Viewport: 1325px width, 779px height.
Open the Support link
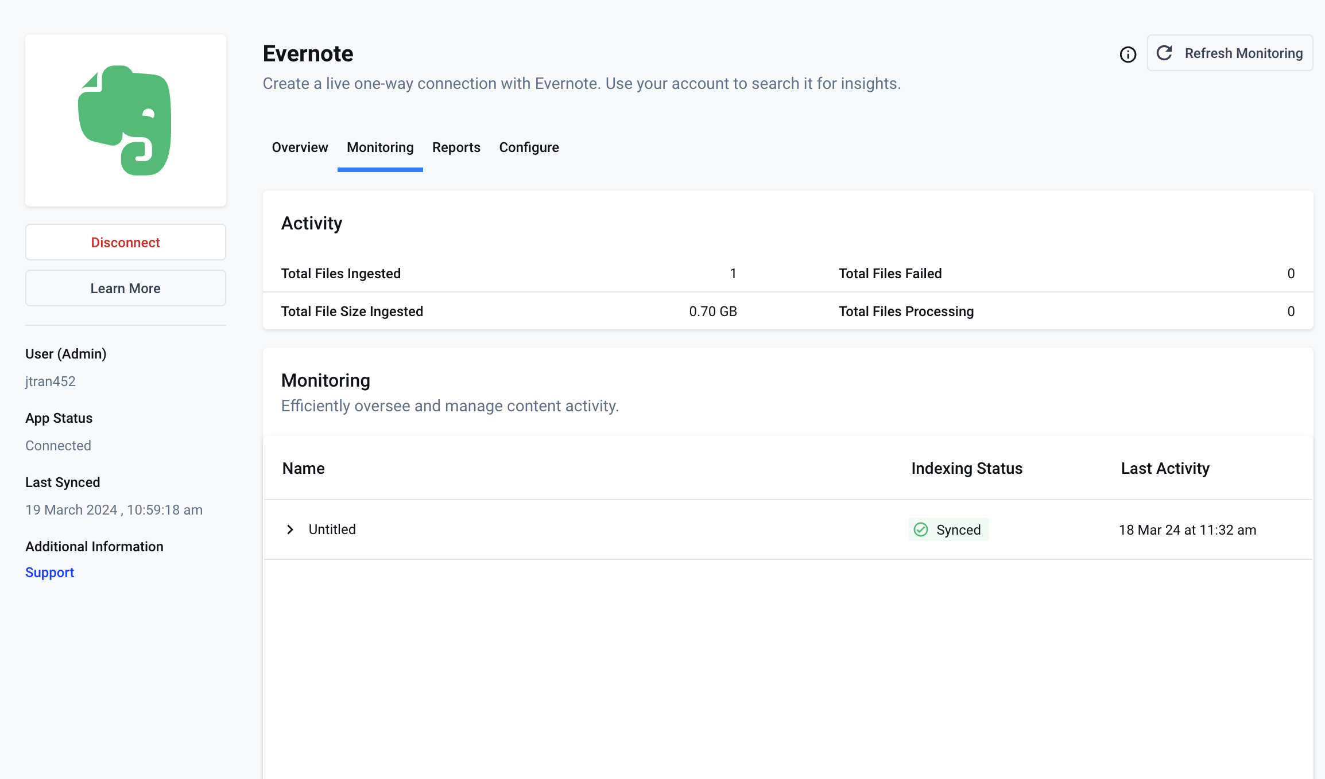[x=50, y=572]
